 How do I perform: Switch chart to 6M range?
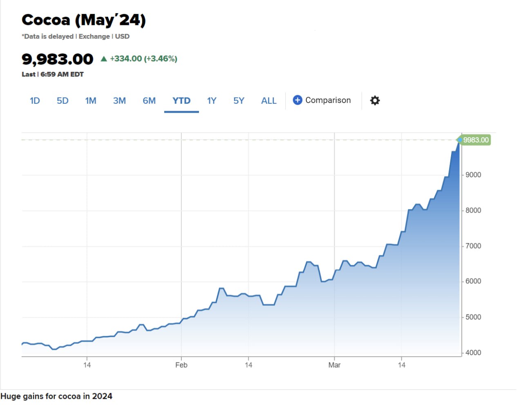coord(149,100)
